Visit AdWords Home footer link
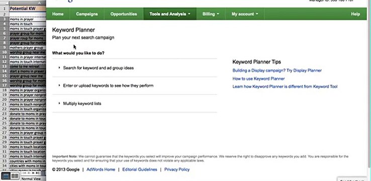The width and height of the screenshot is (371, 181). coord(101,169)
